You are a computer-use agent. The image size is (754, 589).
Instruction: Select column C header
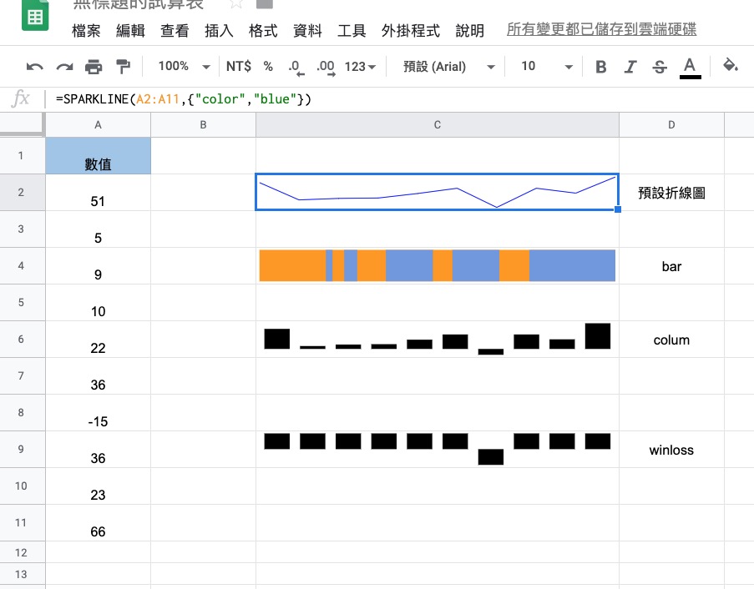pos(437,125)
